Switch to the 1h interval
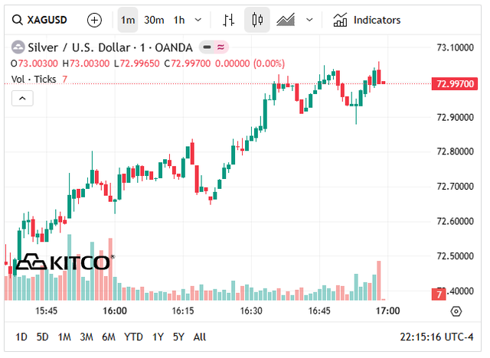490x358 pixels. tap(179, 20)
